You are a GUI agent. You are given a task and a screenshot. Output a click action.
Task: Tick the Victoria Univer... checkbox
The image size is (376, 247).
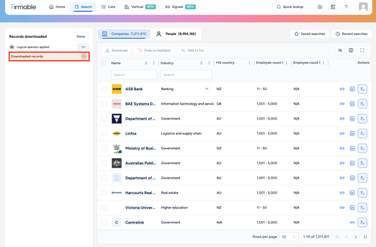pyautogui.click(x=104, y=207)
